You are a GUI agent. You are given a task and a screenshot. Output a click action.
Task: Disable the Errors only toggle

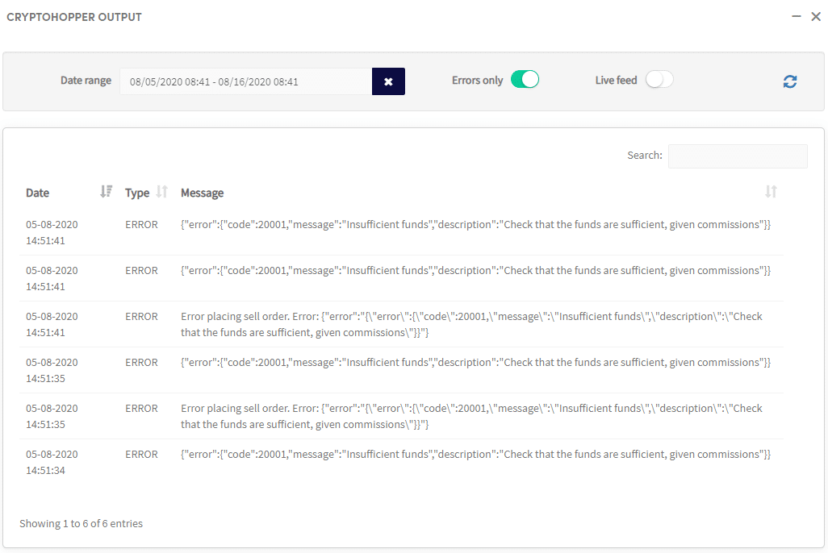525,80
